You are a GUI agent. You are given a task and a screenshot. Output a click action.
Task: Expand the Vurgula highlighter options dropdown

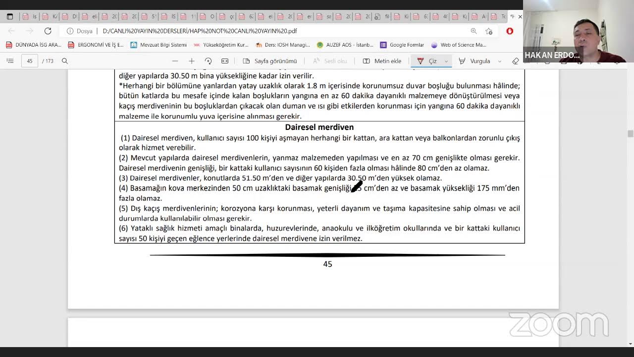tap(499, 61)
